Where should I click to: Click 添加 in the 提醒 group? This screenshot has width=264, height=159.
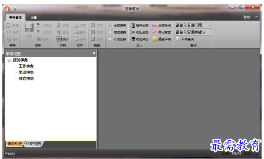97,26
